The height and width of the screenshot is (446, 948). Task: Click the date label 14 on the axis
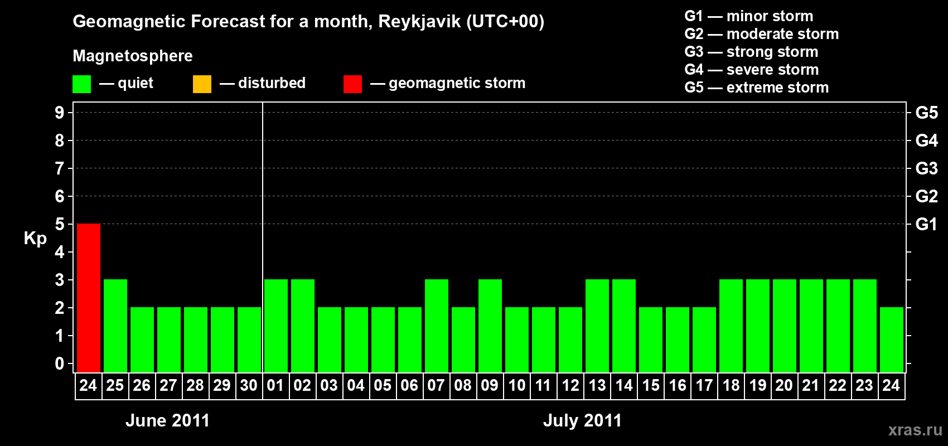pyautogui.click(x=623, y=385)
